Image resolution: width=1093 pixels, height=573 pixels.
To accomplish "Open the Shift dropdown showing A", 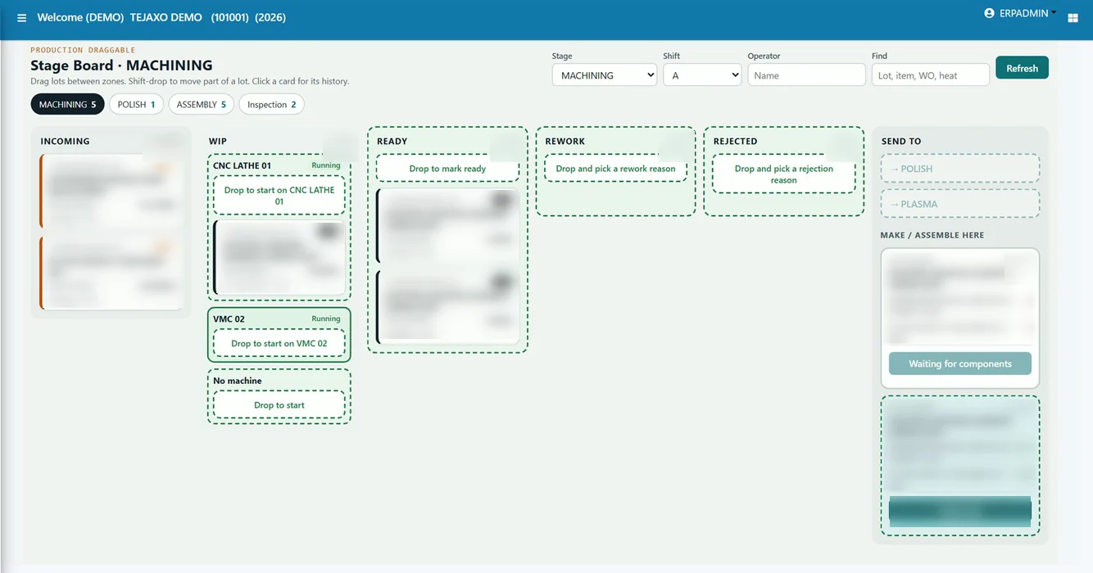I will [x=702, y=75].
